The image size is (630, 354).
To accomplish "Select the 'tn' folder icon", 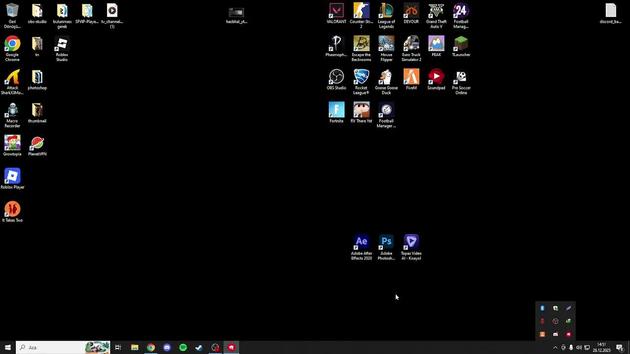I will tap(37, 47).
